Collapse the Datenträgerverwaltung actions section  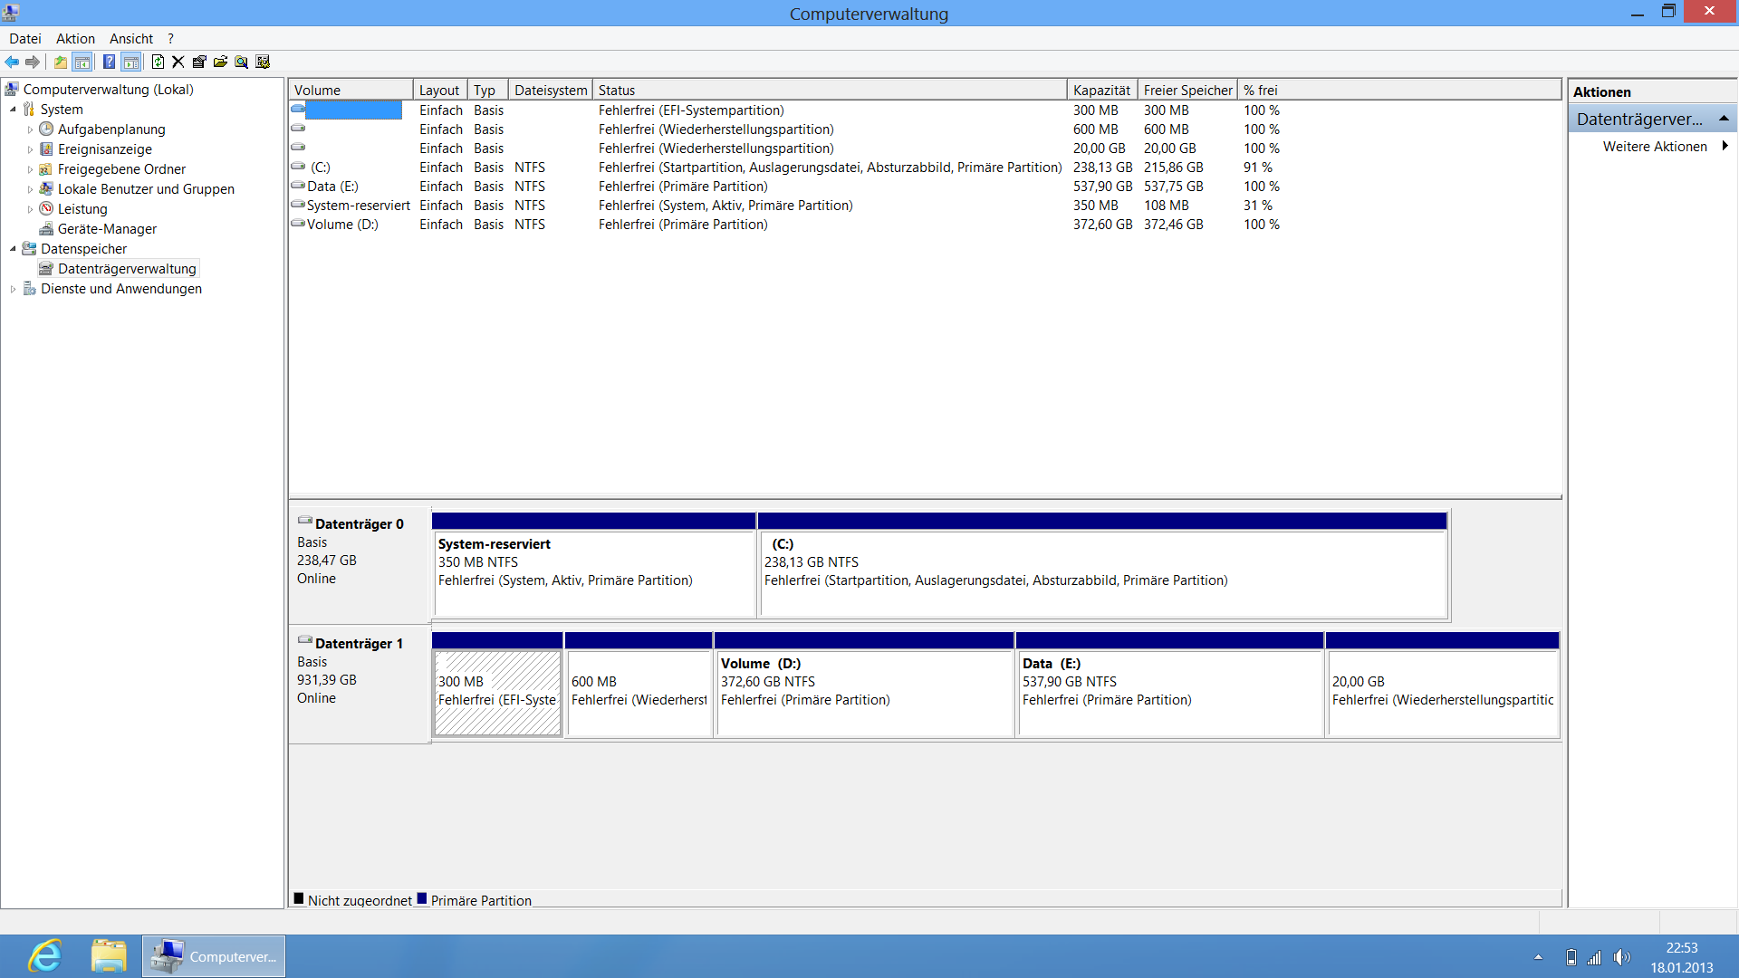click(1724, 119)
